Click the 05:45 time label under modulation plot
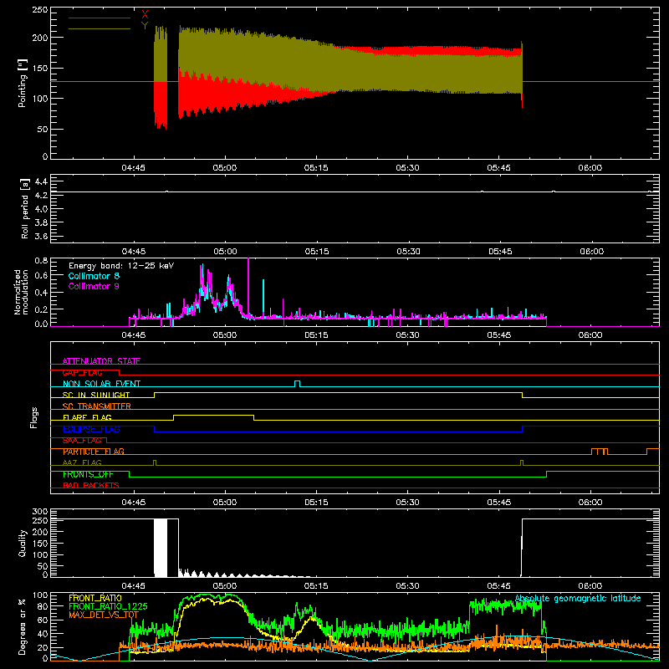This screenshot has width=669, height=669. coord(498,335)
